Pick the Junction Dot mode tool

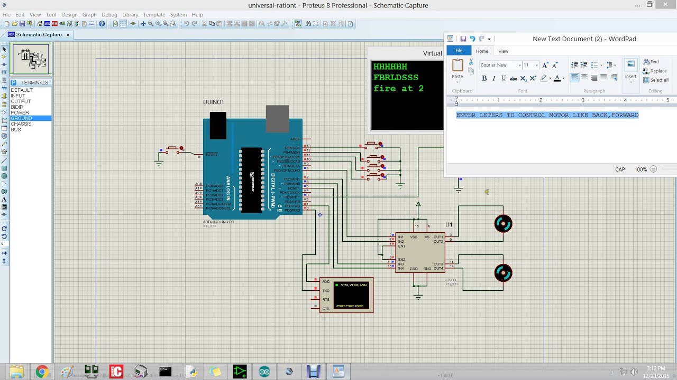[x=4, y=64]
